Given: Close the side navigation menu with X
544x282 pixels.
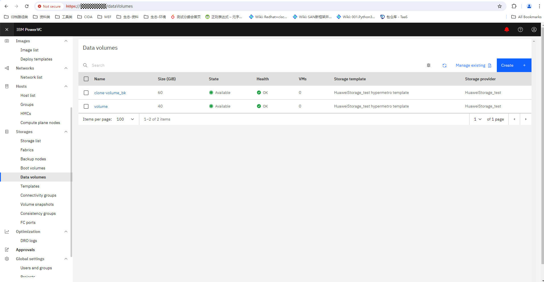Looking at the screenshot, I should point(7,30).
